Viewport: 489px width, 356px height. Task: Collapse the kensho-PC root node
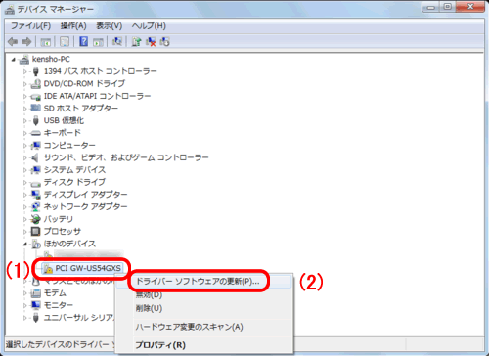click(13, 60)
